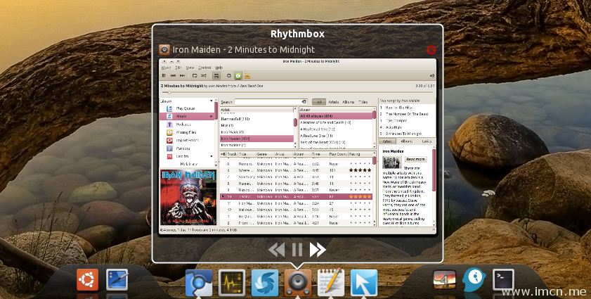Skip to next track below the preview

318,250
